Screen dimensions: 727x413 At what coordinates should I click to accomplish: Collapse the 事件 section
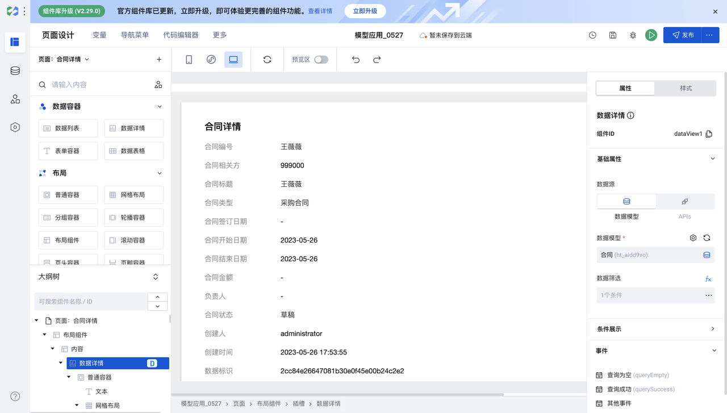coord(714,351)
